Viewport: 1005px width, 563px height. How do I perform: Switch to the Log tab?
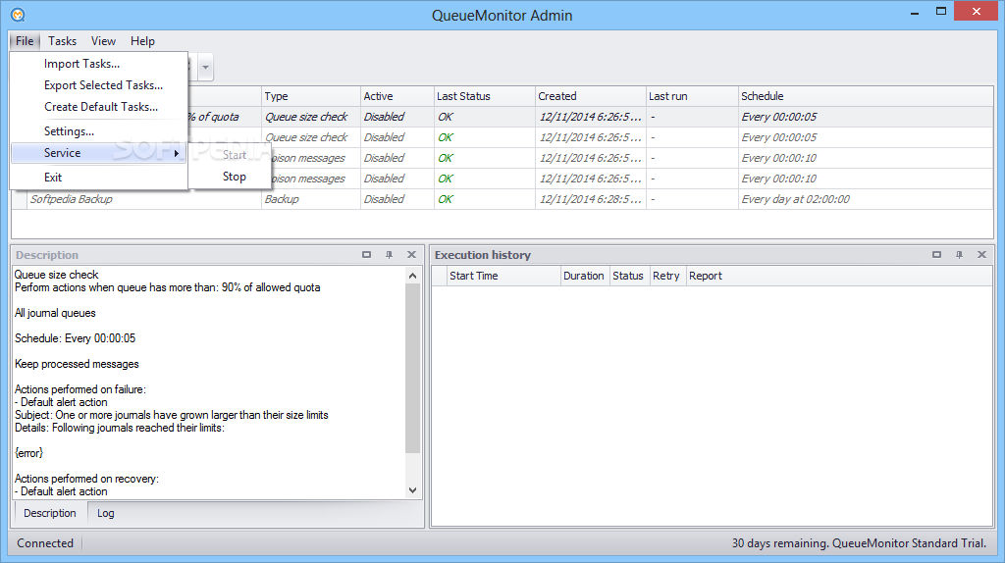coord(106,513)
